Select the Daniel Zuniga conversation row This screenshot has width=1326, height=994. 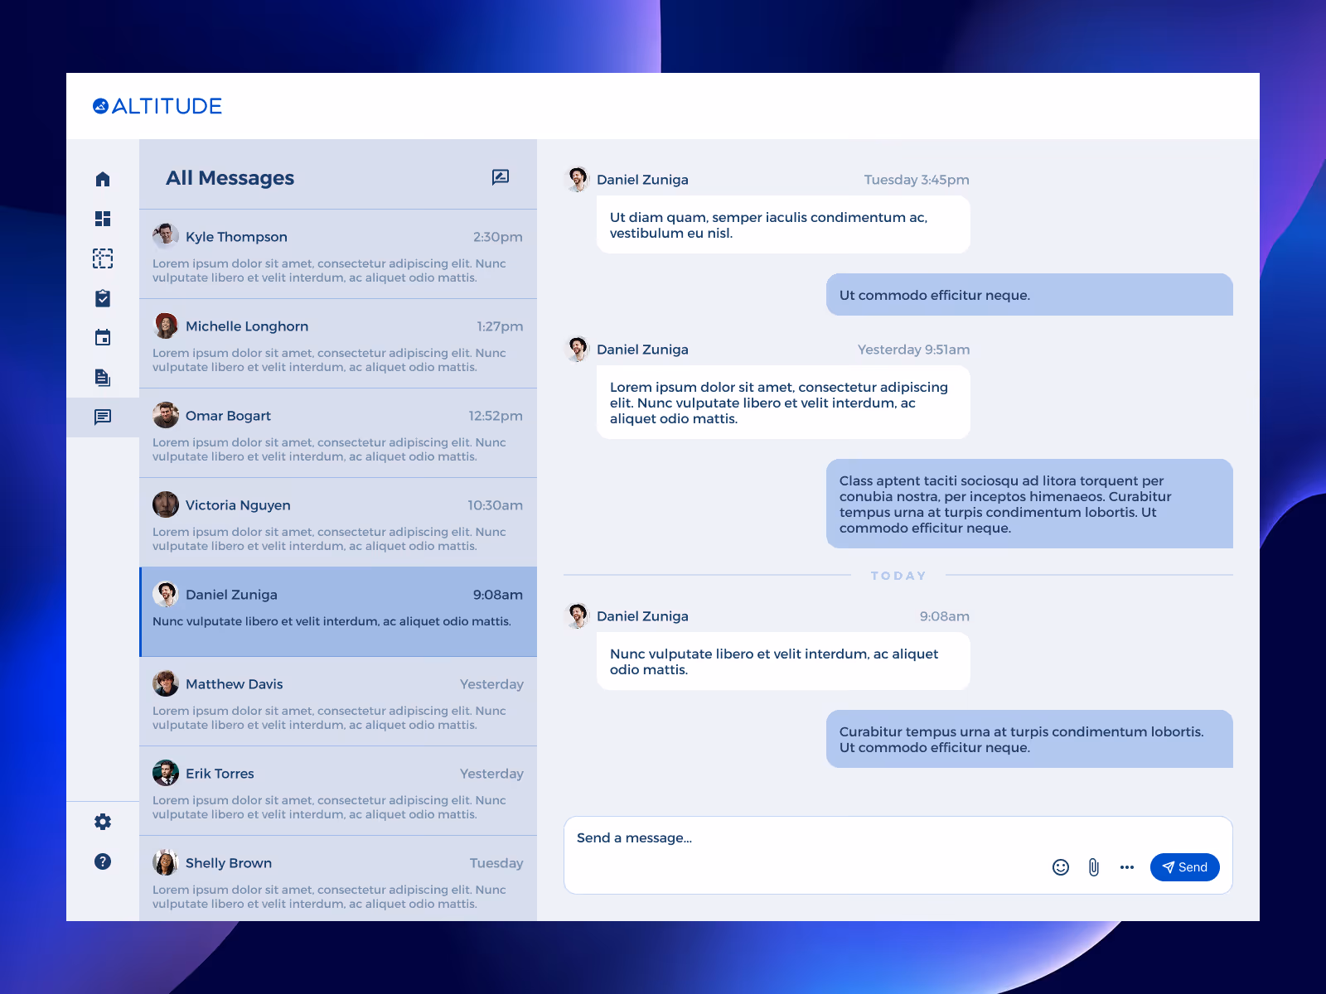click(338, 612)
